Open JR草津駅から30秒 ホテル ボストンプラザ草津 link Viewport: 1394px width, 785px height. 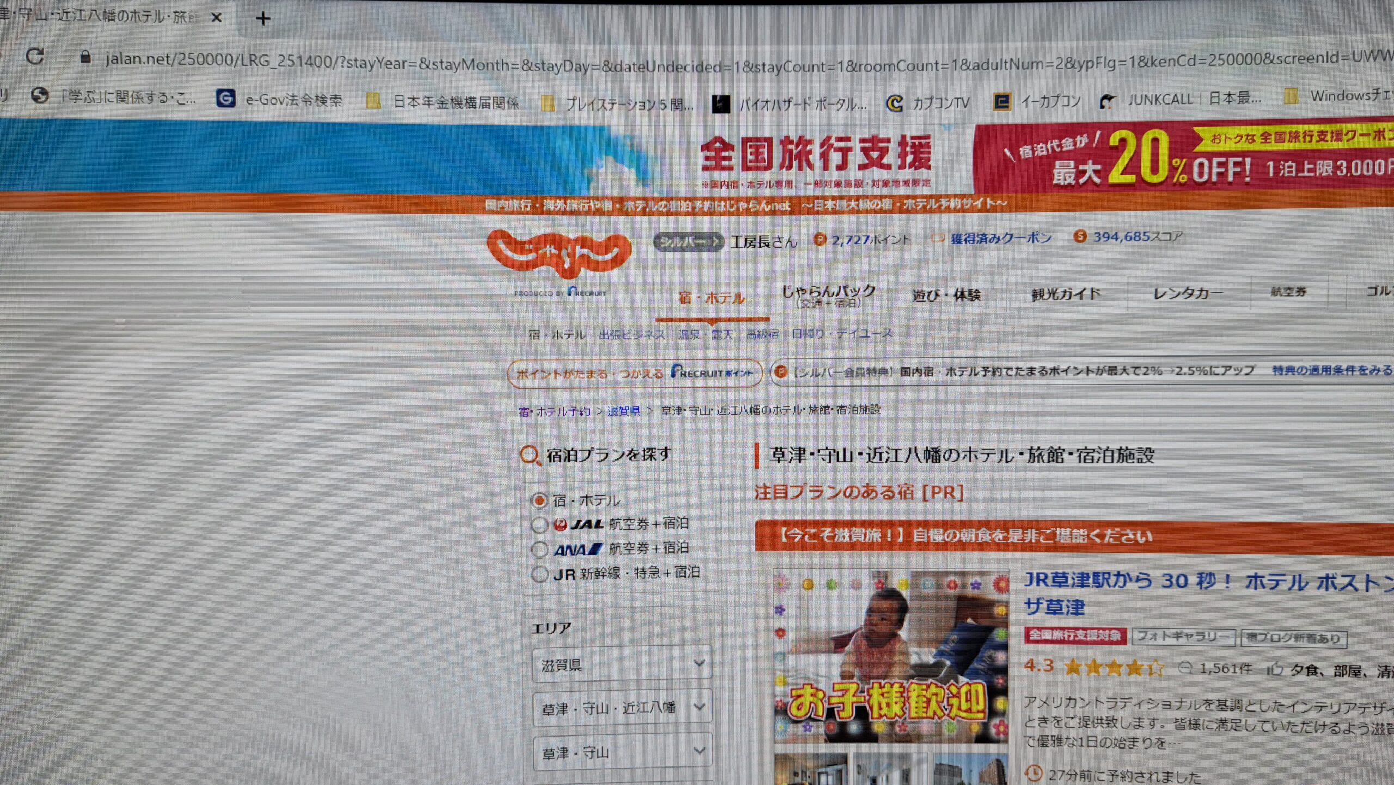[1208, 593]
